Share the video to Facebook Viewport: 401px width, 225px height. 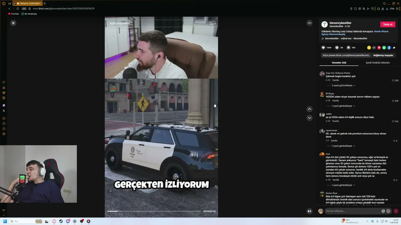tap(389, 47)
